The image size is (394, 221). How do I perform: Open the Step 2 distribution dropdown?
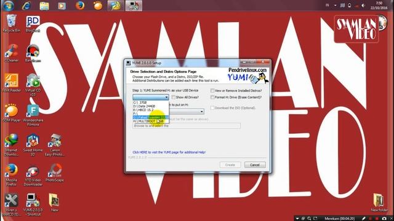pos(201,111)
